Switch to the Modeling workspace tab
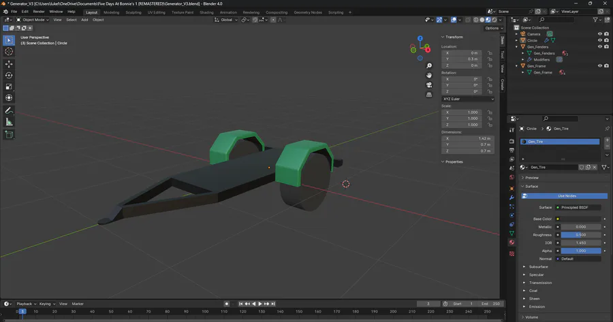This screenshot has height=322, width=613. [x=112, y=12]
